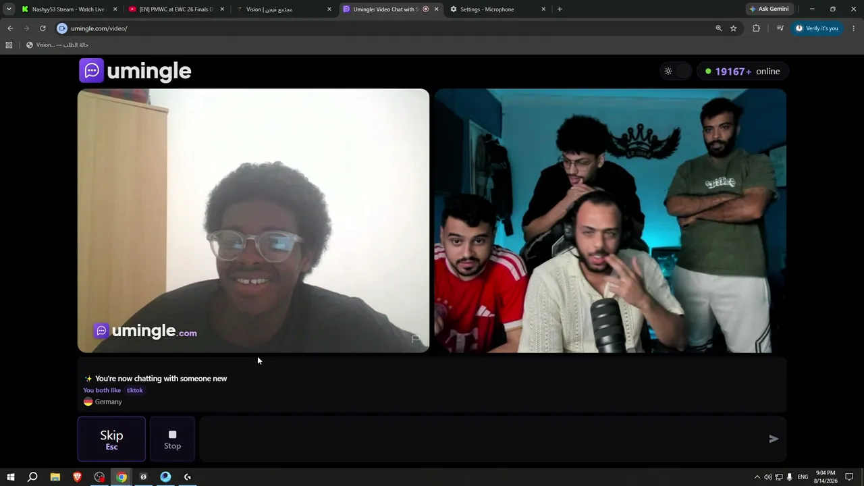This screenshot has width=864, height=486.
Task: Close the Umingle Video Chat tab
Action: click(436, 9)
